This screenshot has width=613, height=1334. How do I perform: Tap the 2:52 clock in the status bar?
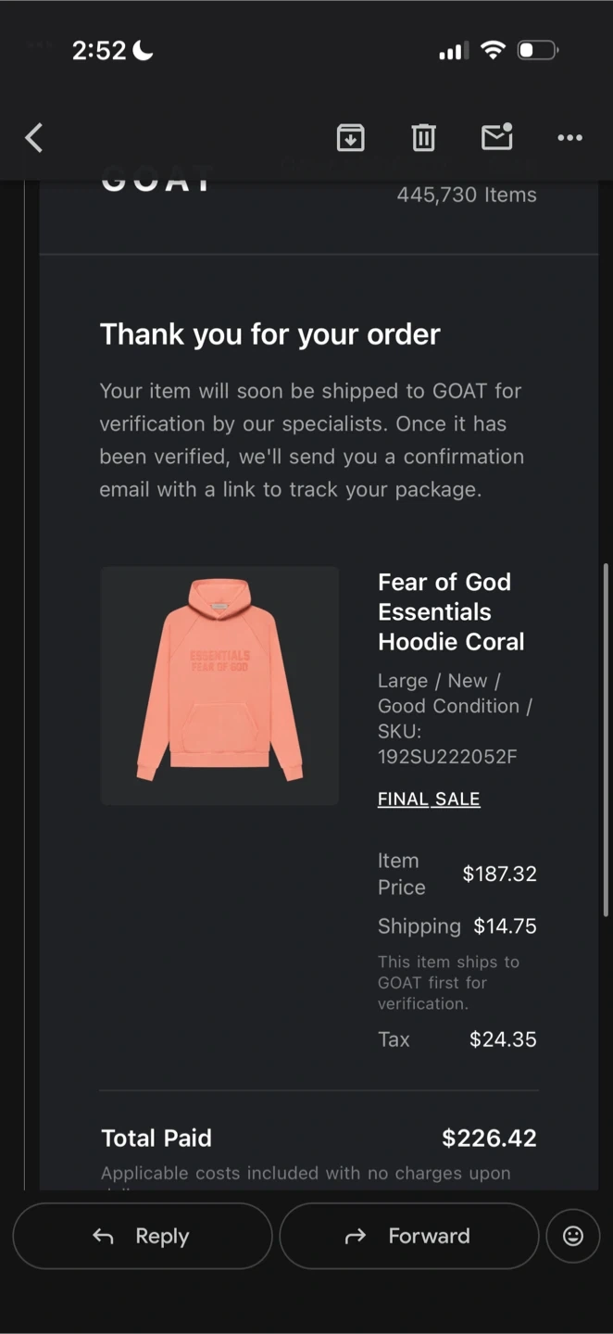tap(99, 51)
